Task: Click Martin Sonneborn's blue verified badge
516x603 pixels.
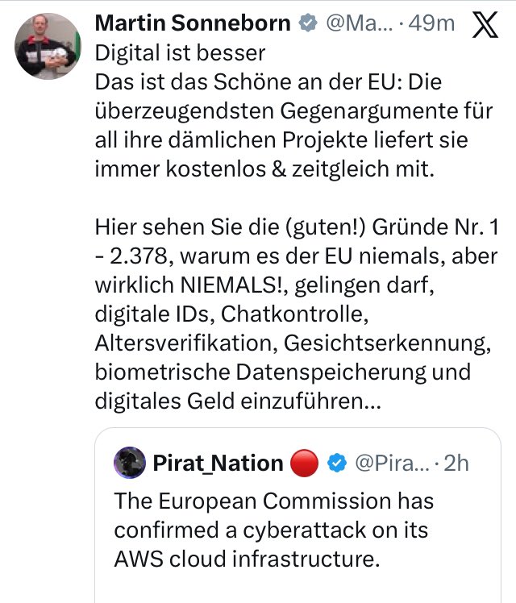Action: [306, 24]
